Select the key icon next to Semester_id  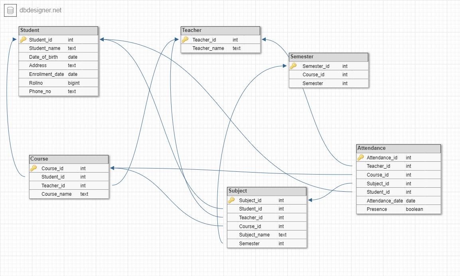tap(293, 66)
